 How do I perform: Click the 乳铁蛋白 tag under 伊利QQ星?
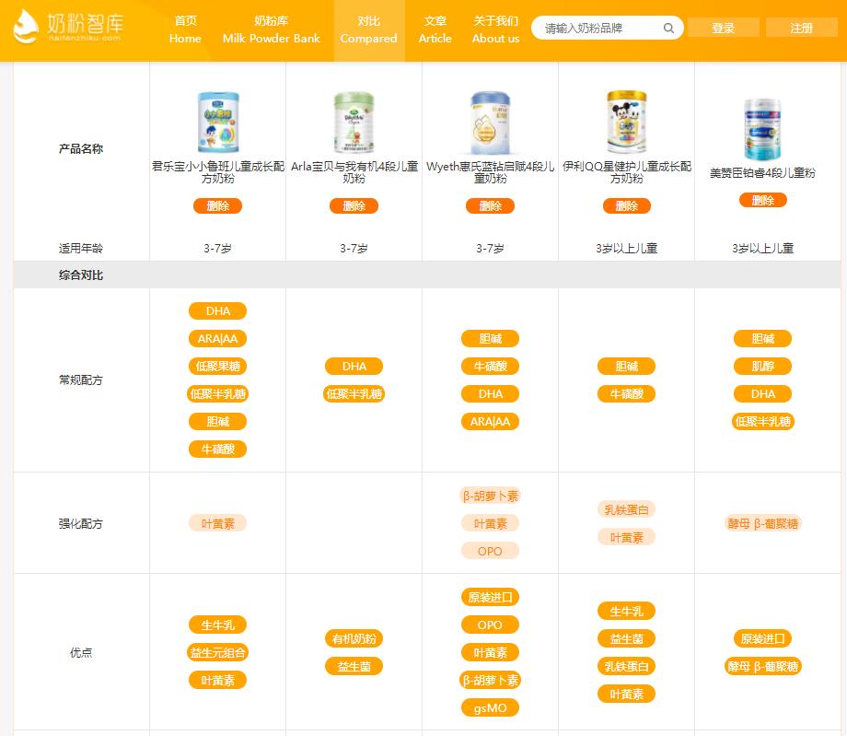(626, 509)
